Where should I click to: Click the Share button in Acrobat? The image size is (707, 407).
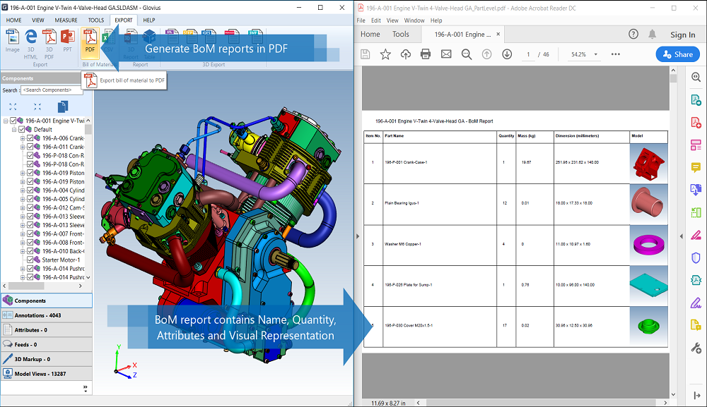pos(678,54)
